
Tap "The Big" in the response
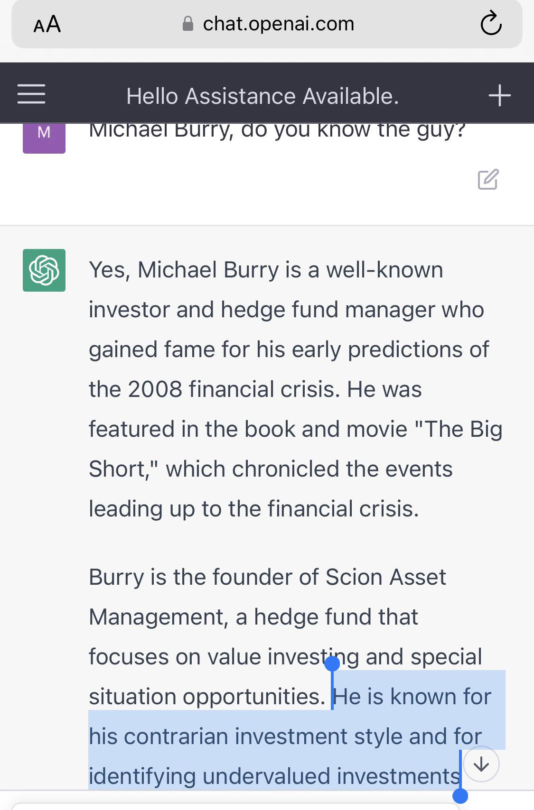point(463,429)
